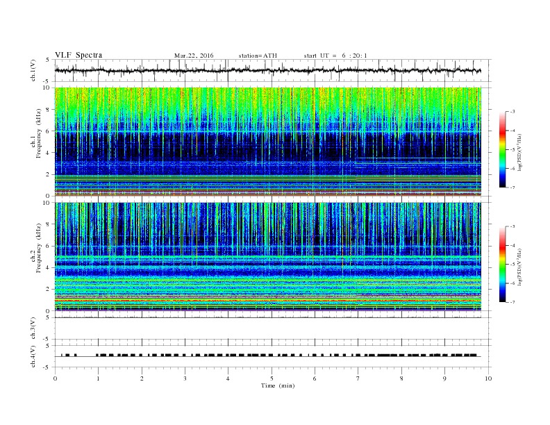Viewport: 550px width, 425px height.
Task: Click the "Time (min)" axis title
Action: point(278,385)
